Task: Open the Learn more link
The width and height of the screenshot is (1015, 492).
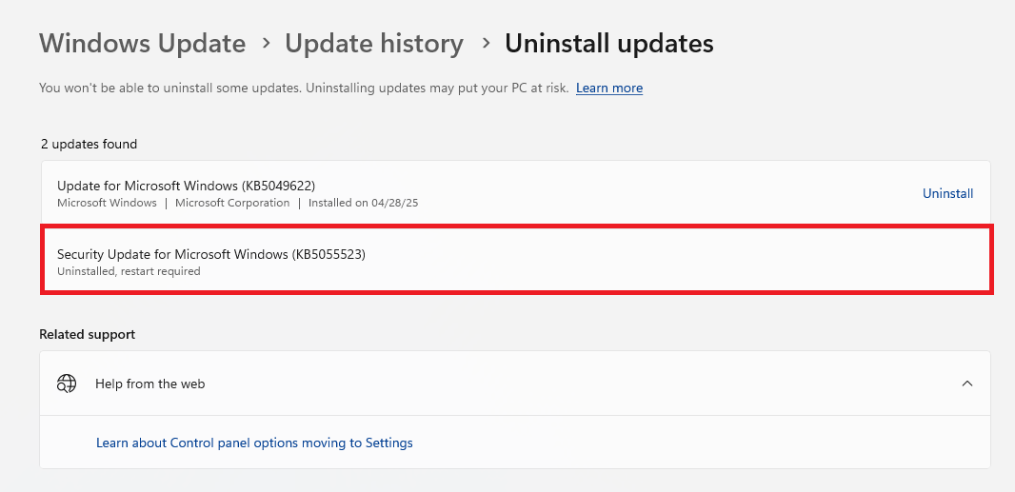Action: [x=609, y=89]
